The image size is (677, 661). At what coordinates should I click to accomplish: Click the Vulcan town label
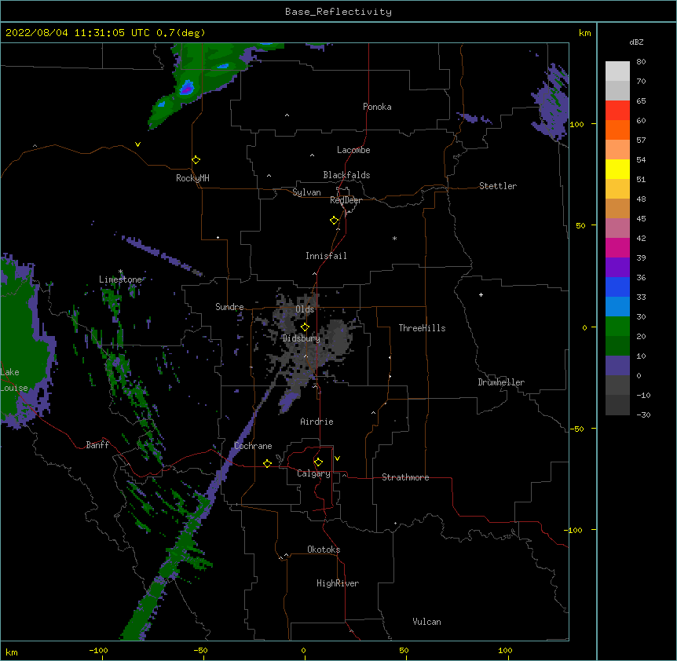tap(426, 622)
